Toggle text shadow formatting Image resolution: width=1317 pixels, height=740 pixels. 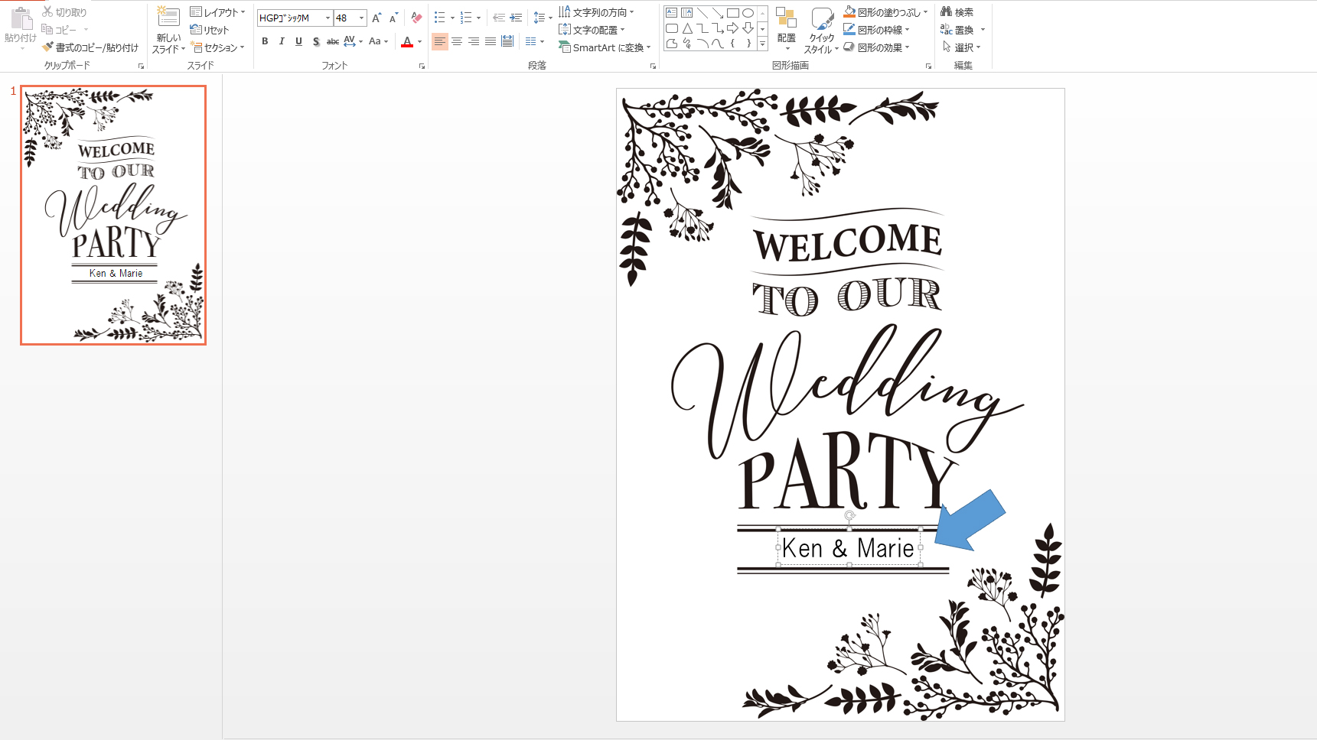315,41
